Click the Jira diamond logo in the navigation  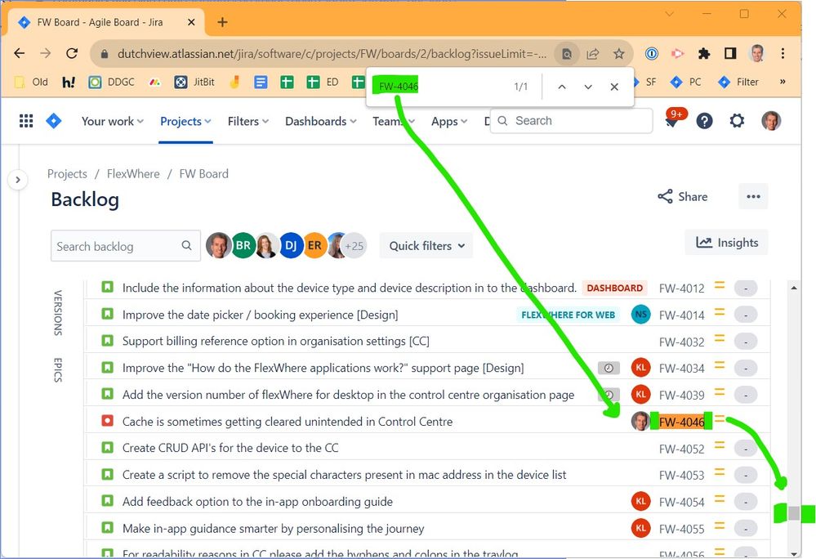(x=54, y=121)
